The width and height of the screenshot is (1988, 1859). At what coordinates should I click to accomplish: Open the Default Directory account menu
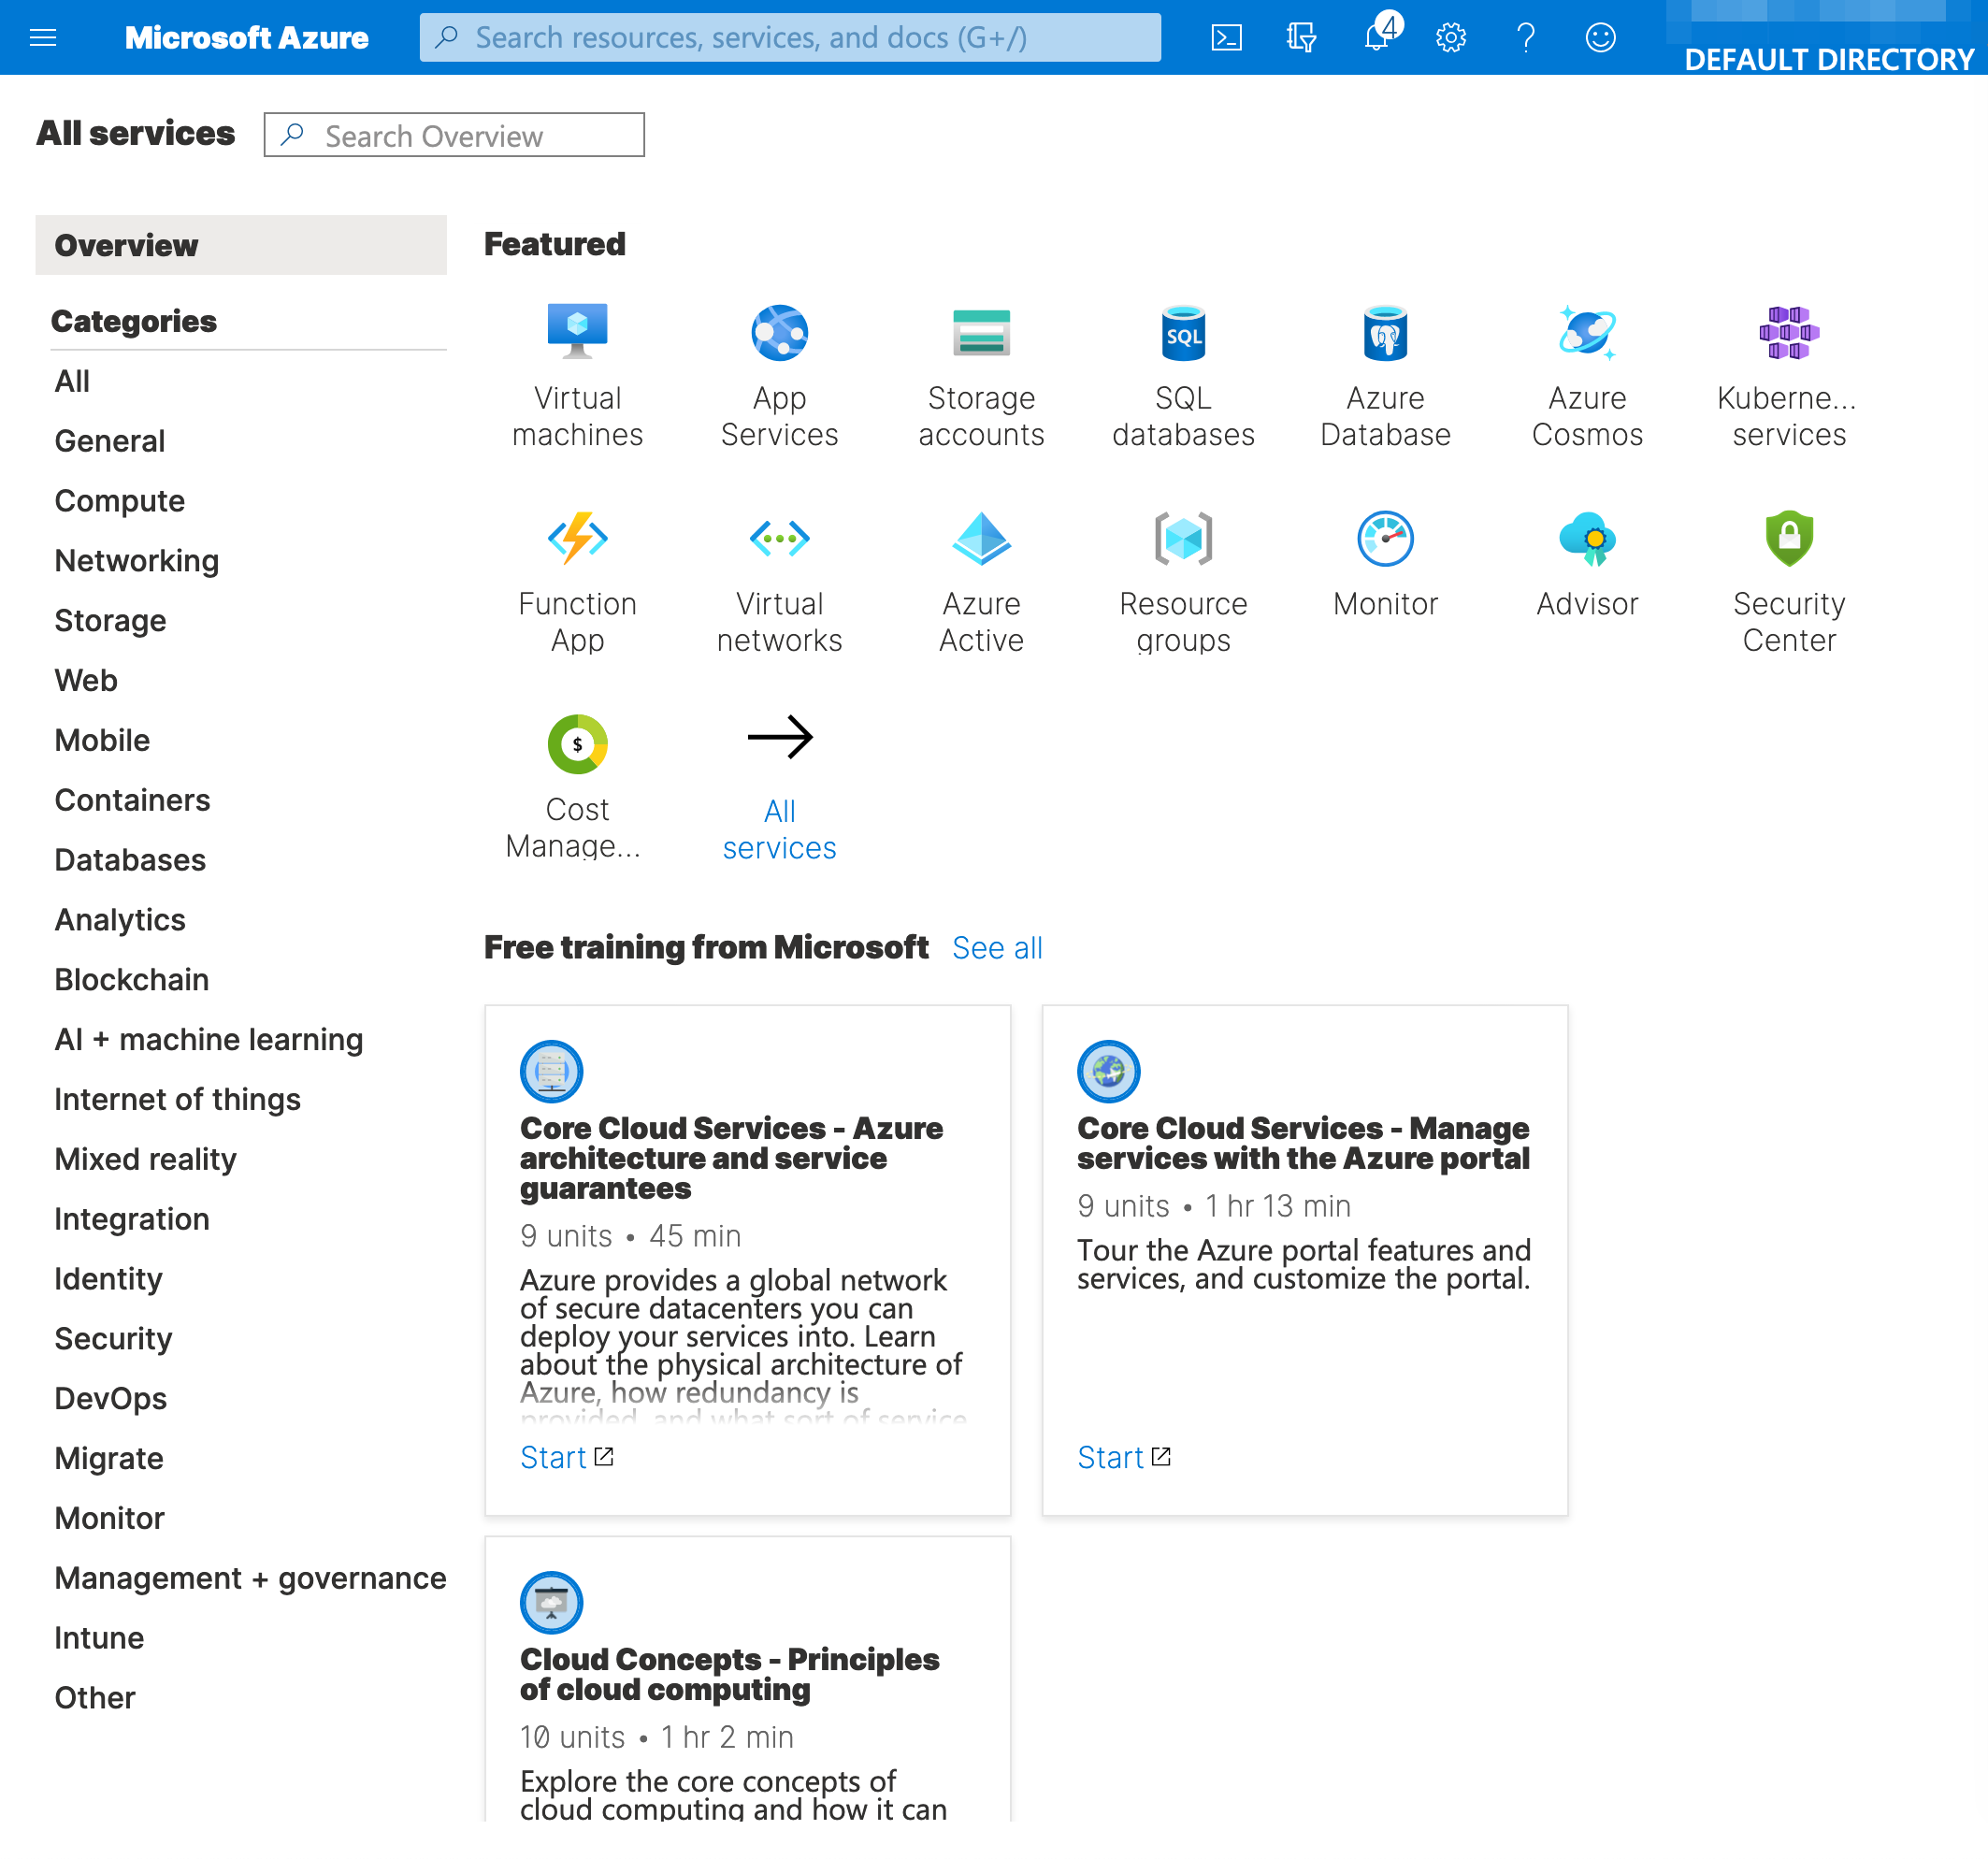pos(1828,38)
